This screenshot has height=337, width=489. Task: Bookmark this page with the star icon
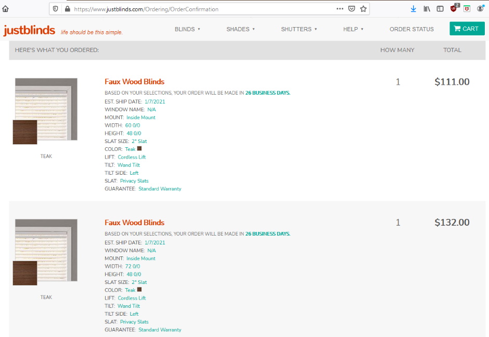tap(363, 9)
